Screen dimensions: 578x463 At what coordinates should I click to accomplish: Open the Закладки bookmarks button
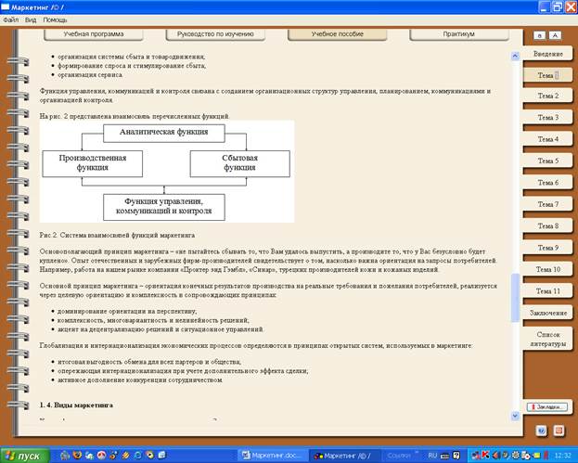point(547,407)
